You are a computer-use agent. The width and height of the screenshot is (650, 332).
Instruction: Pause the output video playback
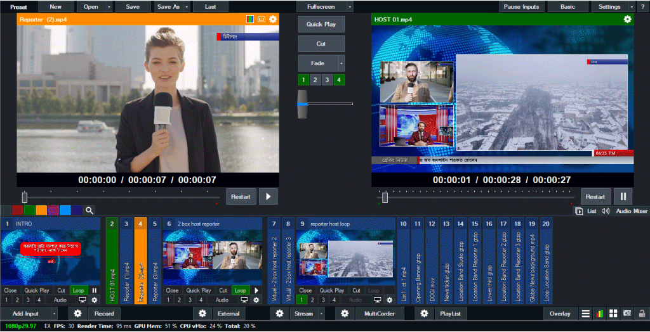pos(622,196)
